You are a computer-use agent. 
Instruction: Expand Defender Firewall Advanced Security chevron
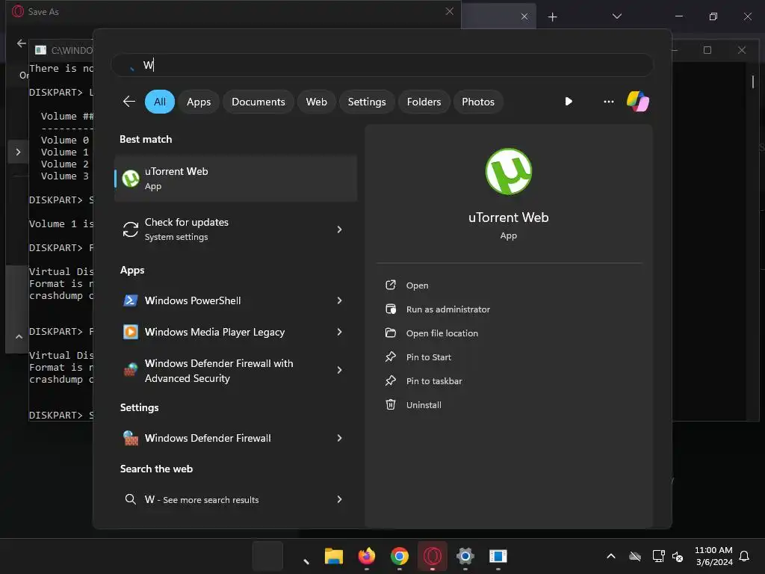(x=340, y=371)
